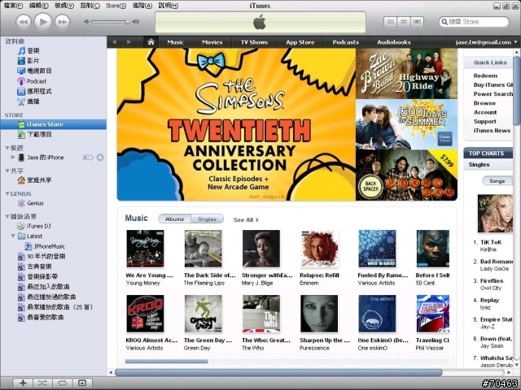Click the Redeem quick link
521x390 pixels.
(485, 76)
